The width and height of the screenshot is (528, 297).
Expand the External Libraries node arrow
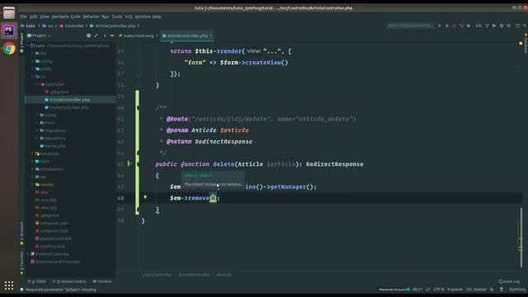click(x=28, y=254)
